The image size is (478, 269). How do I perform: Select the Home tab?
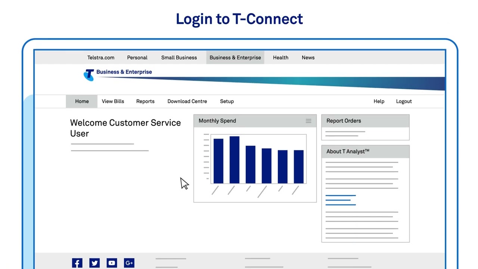(82, 101)
